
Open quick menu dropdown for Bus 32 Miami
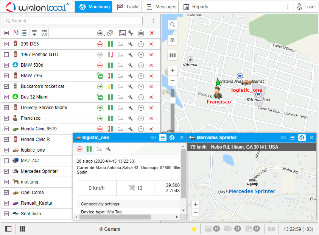pos(141,97)
